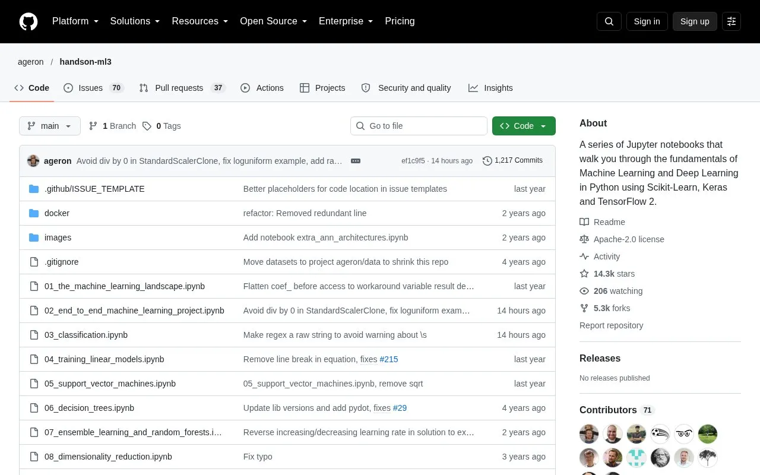This screenshot has height=475, width=760.
Task: Click Report repository link
Action: coord(611,325)
